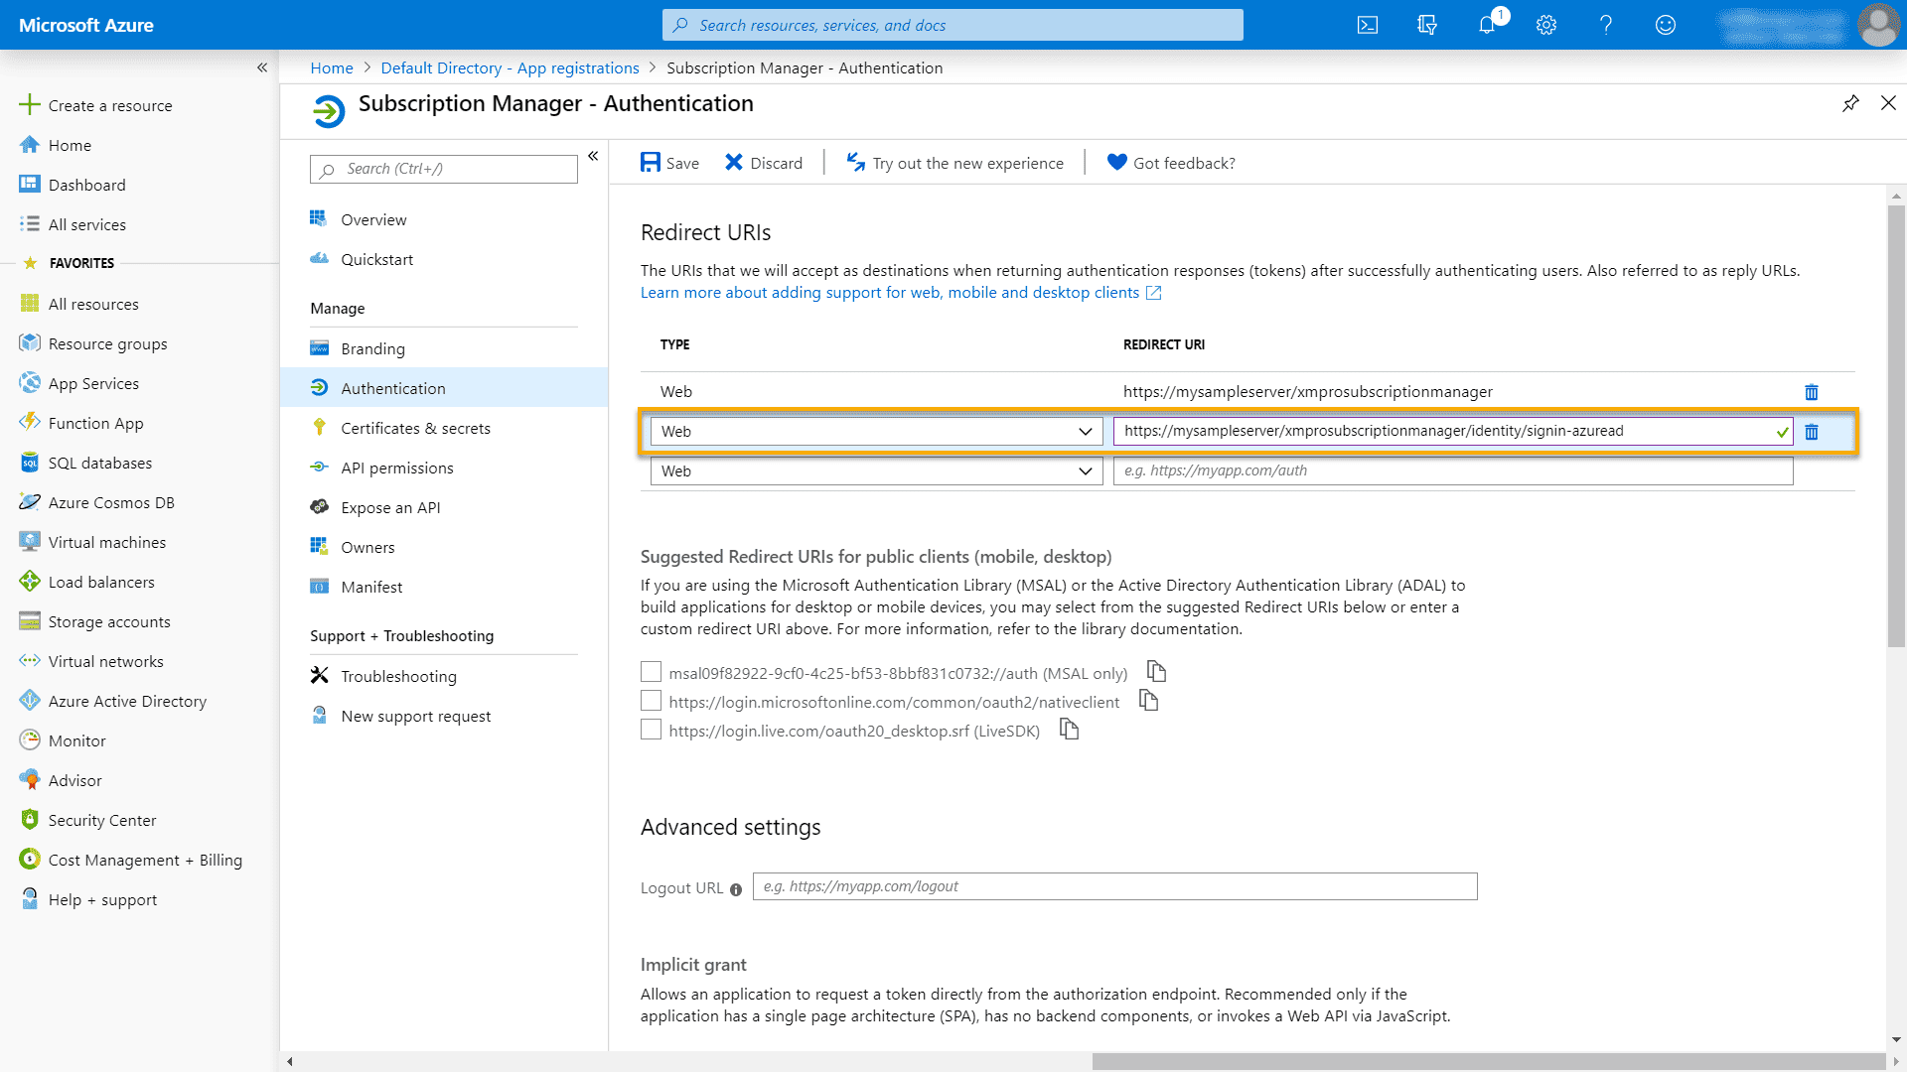The height and width of the screenshot is (1072, 1907).
Task: Click the vertical scrollbar of the content pane
Action: coord(1896,427)
